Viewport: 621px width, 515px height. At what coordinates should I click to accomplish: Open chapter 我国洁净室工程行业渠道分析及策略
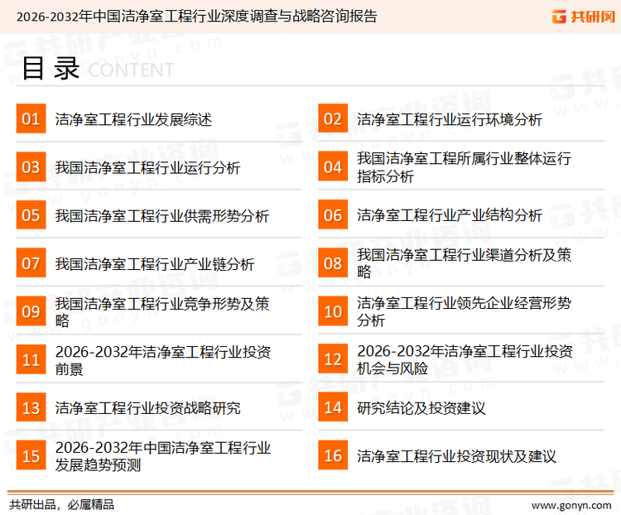[x=465, y=263]
